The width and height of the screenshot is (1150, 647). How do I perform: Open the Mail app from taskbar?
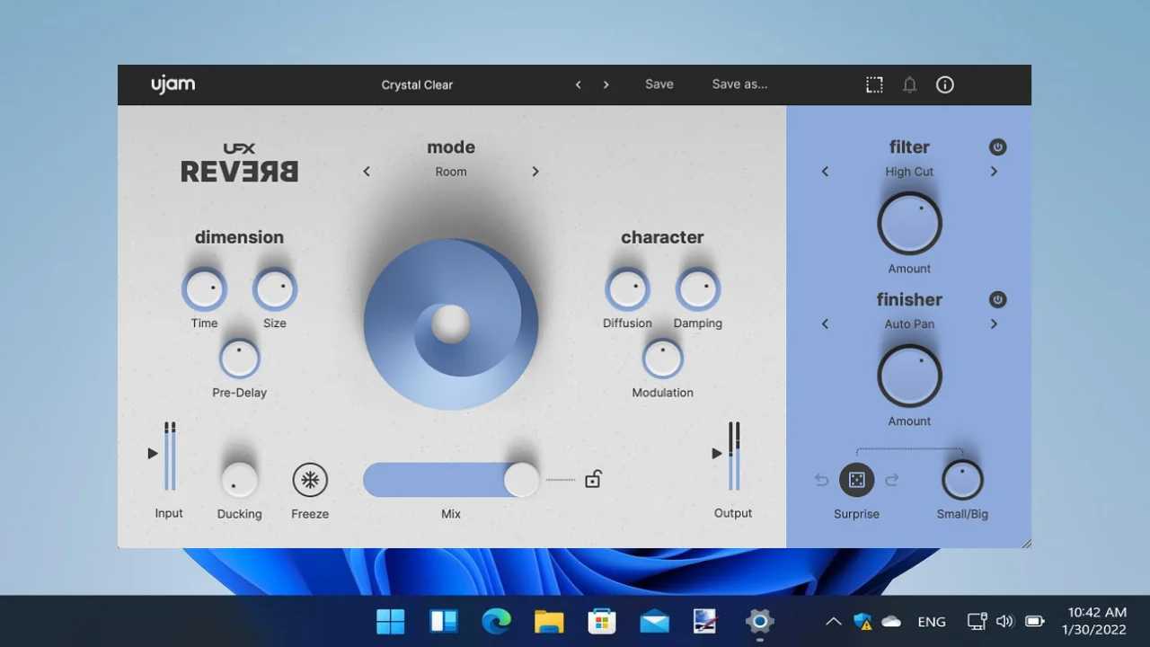[x=654, y=621]
